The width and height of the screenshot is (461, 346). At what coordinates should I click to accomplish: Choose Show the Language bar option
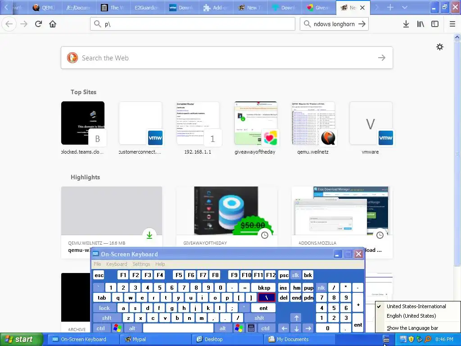(x=412, y=328)
